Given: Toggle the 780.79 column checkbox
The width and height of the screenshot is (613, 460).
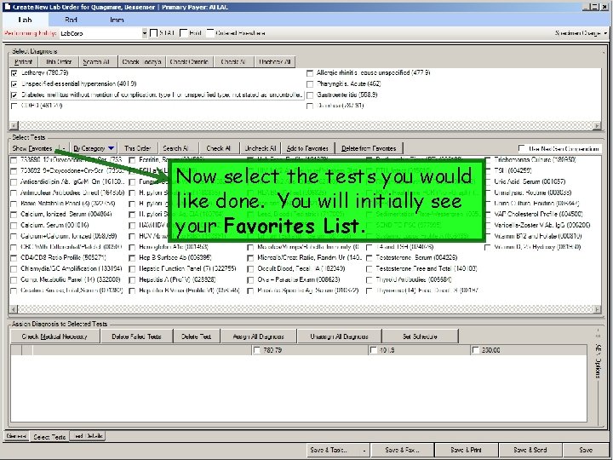Looking at the screenshot, I should point(257,350).
